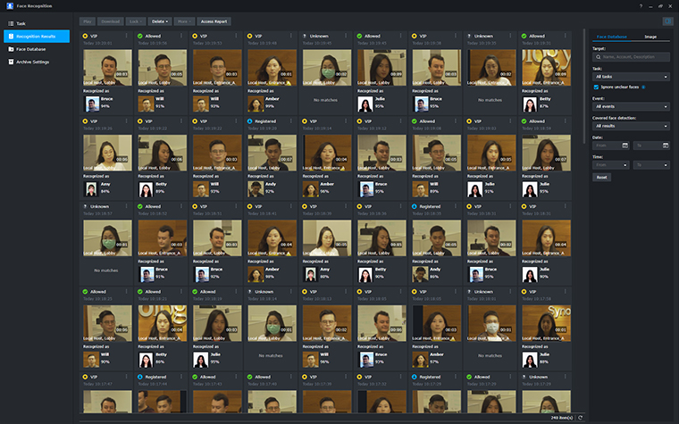Select the 10:19:53 Will snapshot thumbnail
Viewport: 679px width, 424px height.
click(217, 67)
